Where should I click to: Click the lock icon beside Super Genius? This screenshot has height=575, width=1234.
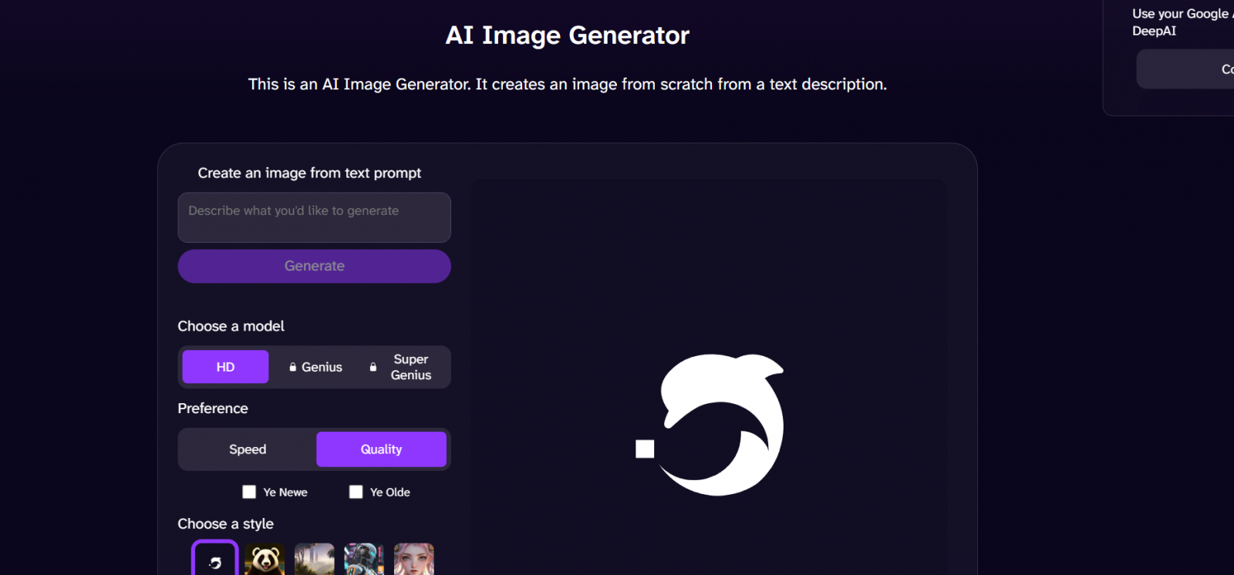[x=373, y=367]
